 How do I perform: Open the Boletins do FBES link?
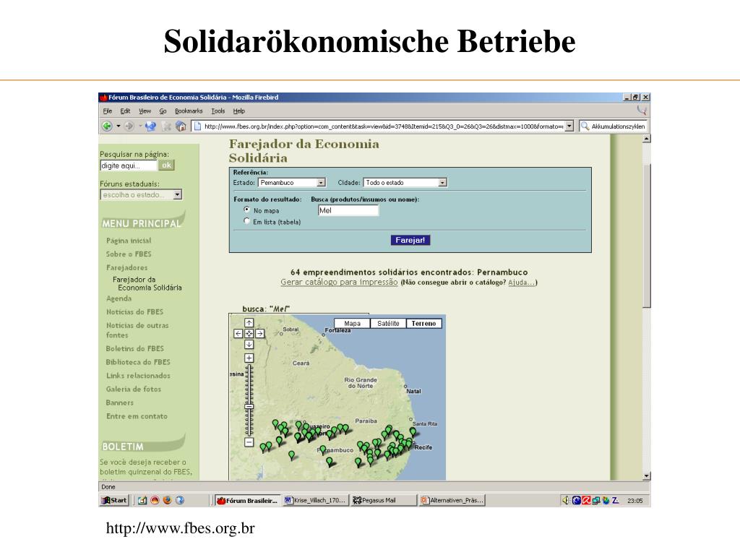pyautogui.click(x=135, y=348)
